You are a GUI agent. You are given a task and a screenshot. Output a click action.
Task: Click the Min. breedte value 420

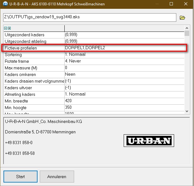(68, 101)
